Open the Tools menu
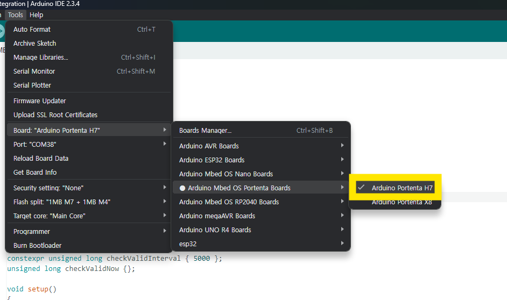Image resolution: width=507 pixels, height=300 pixels. pyautogui.click(x=15, y=15)
